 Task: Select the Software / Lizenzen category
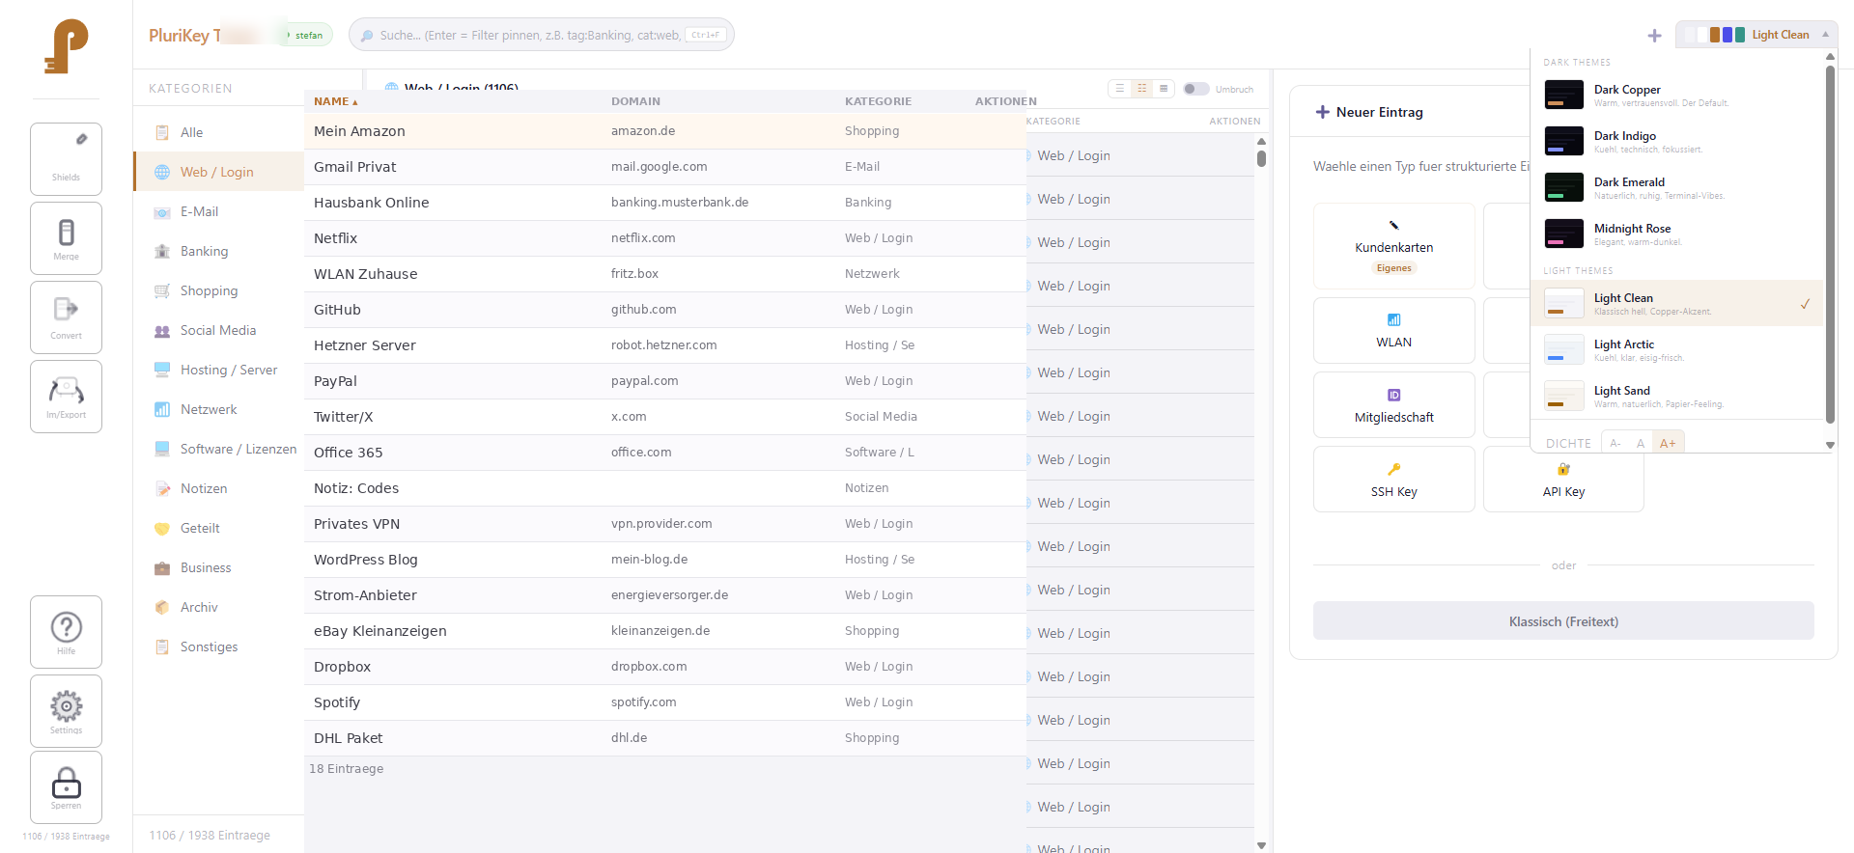(x=218, y=449)
